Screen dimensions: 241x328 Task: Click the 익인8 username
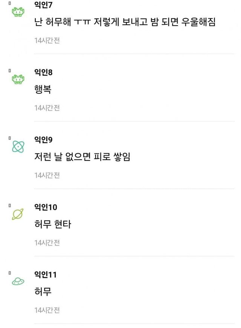pos(43,72)
